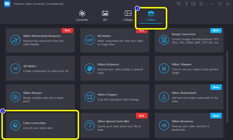Image resolution: width=233 pixels, height=140 pixels.
Task: Click the shopping cart icon in title bar
Action: [x=179, y=4]
